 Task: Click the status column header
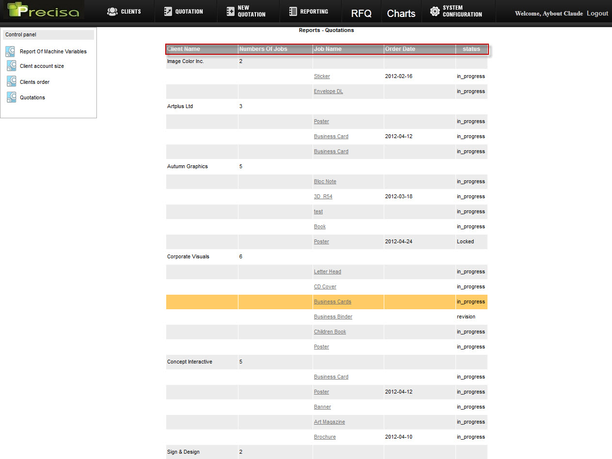(x=471, y=49)
